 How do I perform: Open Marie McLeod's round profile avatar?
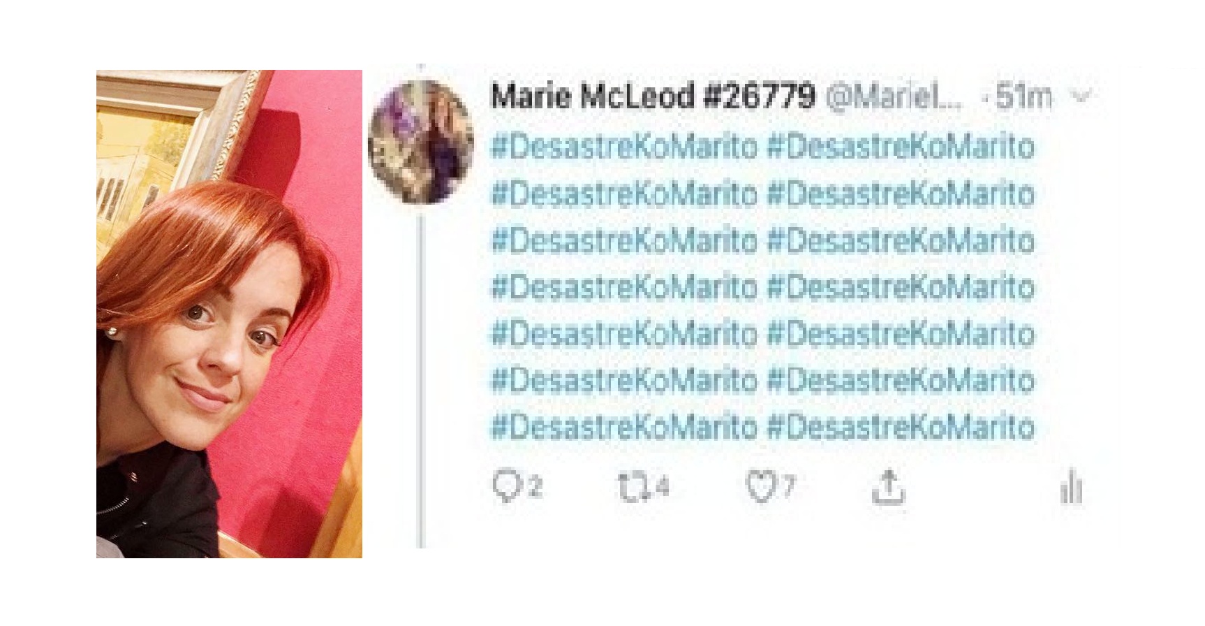point(421,142)
